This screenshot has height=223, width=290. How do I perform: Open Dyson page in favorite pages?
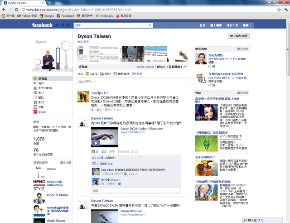pyautogui.click(x=51, y=169)
